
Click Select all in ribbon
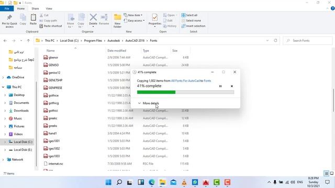[189, 15]
